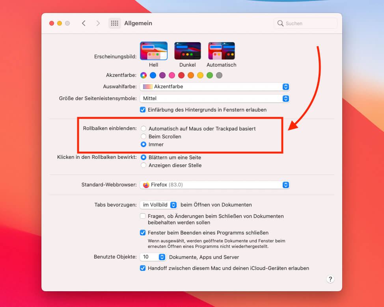
Task: Enable the Fragen ob Änderungen checkbox
Action: point(143,216)
